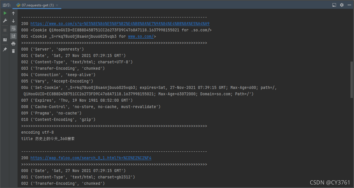Open the wap.faloo.com search URL link
The height and width of the screenshot is (188, 354).
coord(91,158)
